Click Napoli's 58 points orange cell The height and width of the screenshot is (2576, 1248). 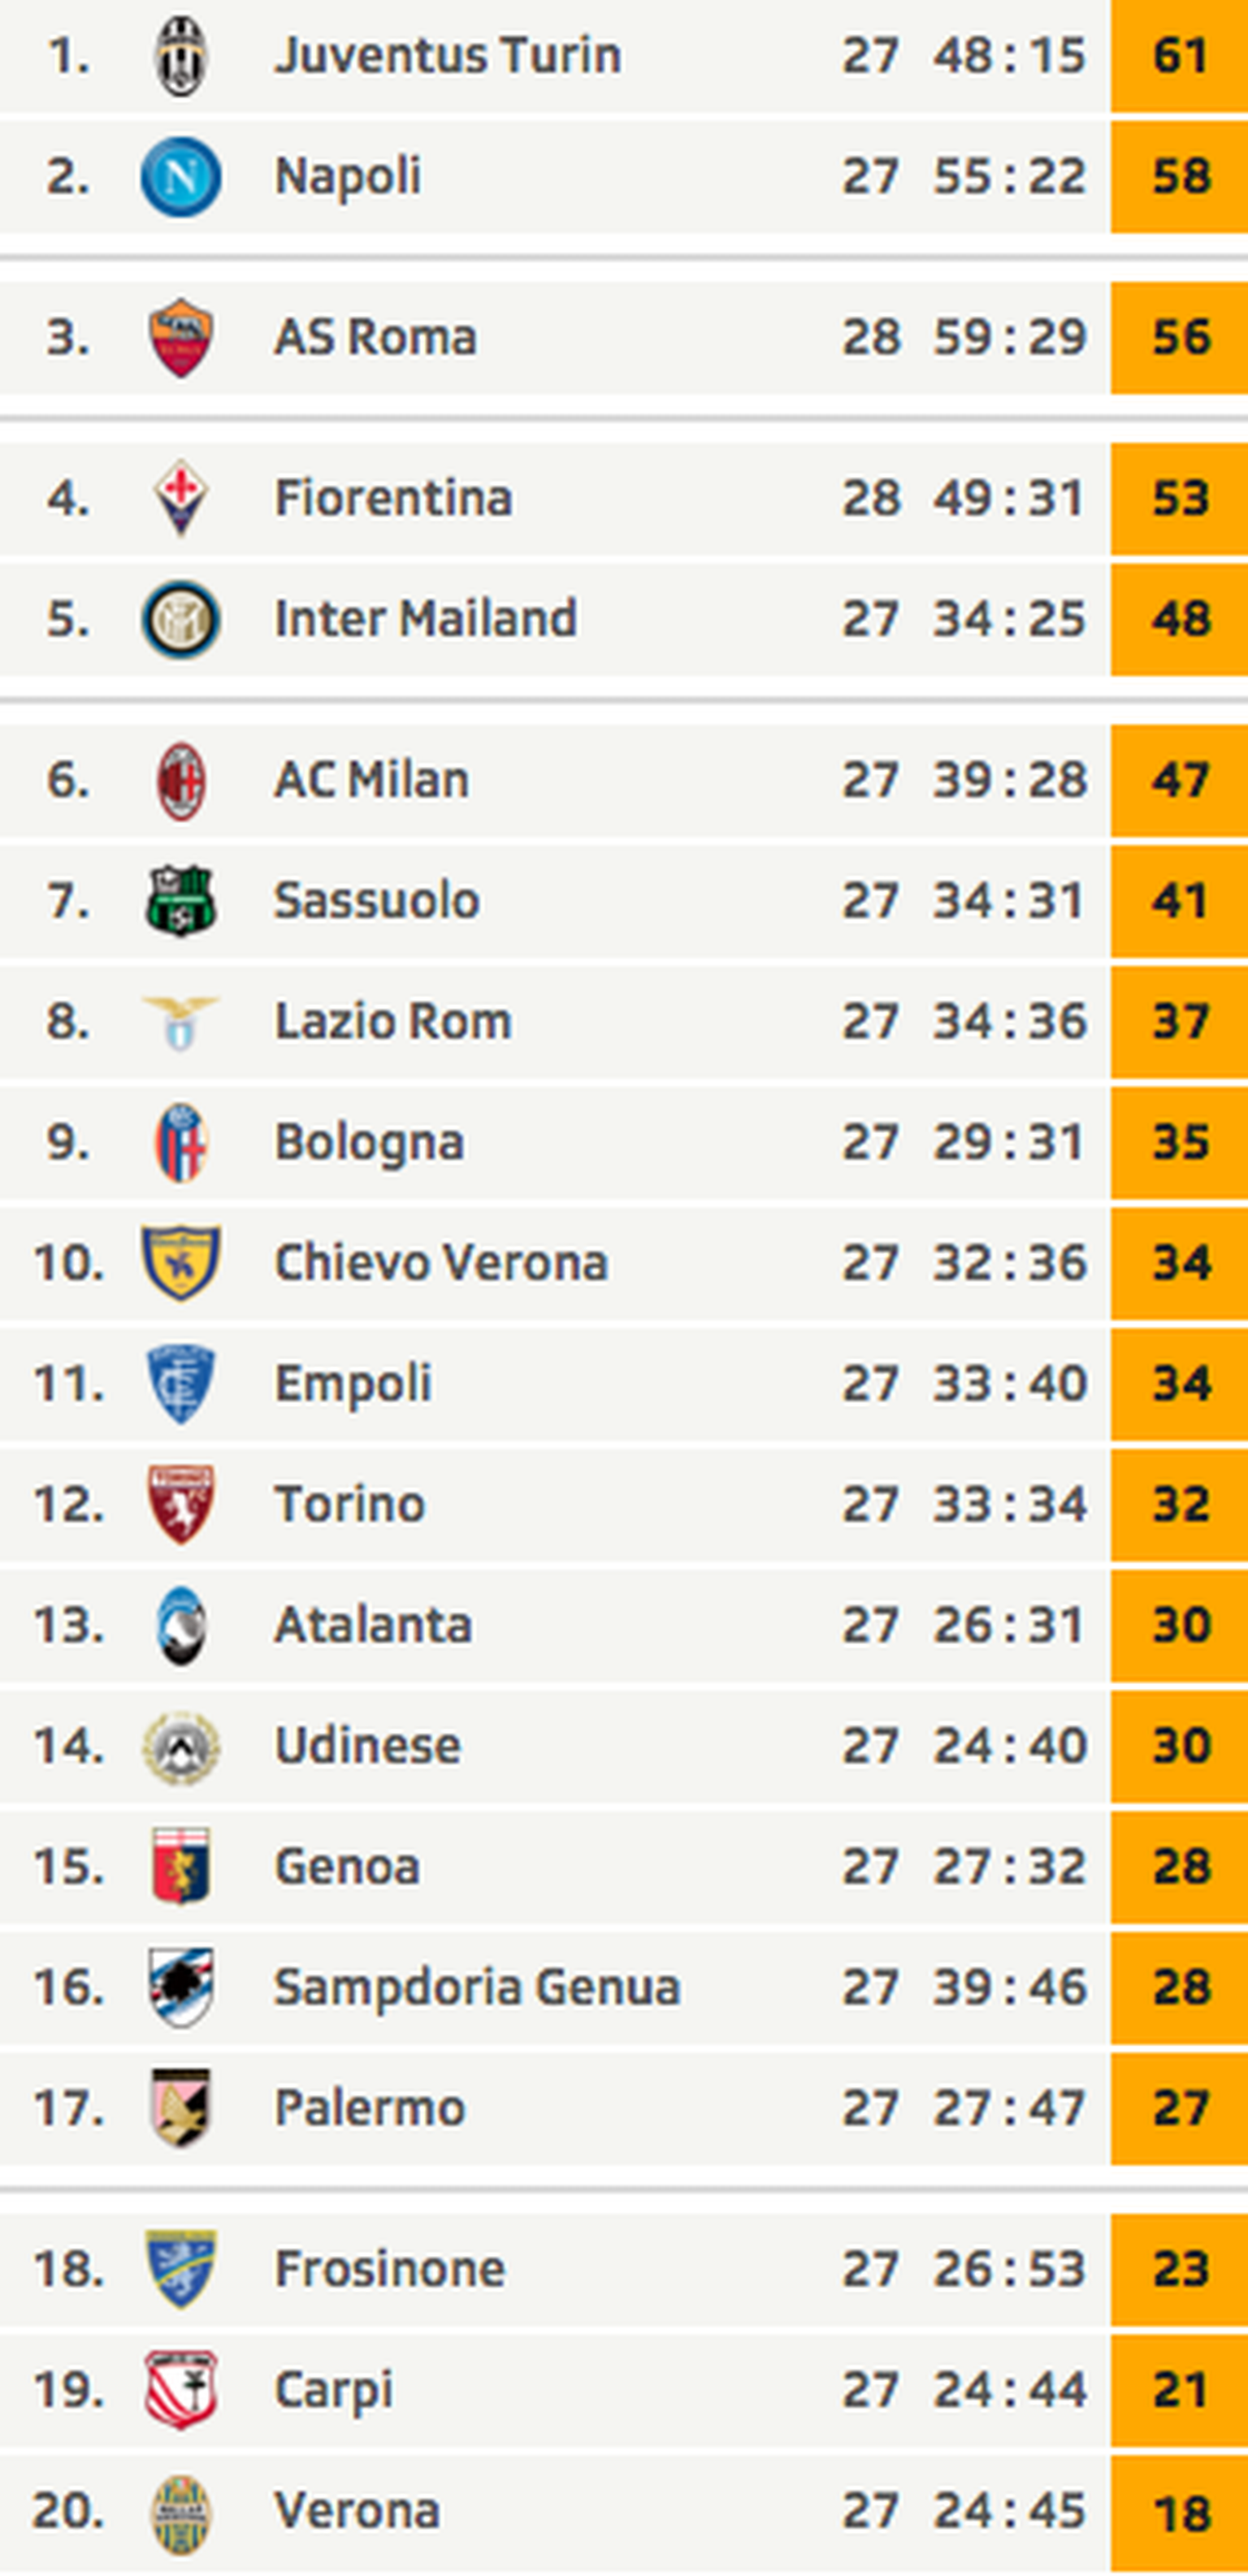pos(1180,177)
